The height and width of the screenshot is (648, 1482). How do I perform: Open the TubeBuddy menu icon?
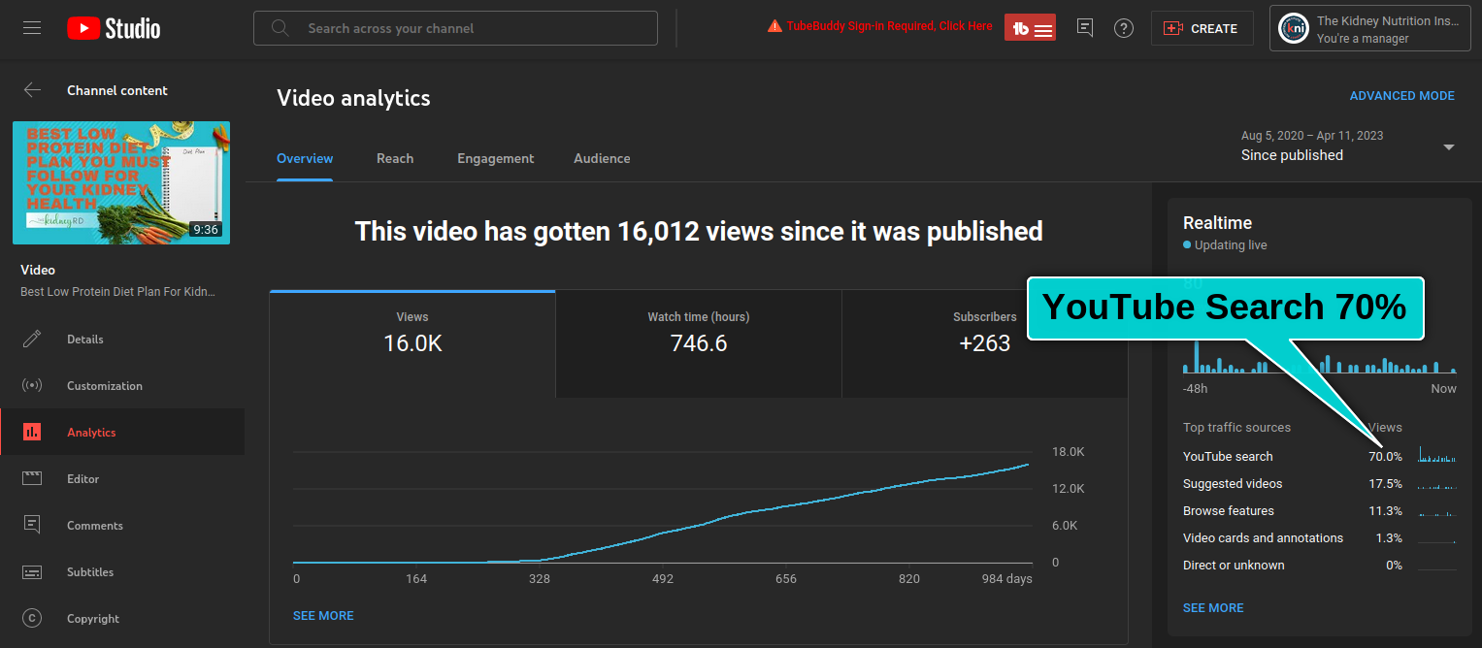pos(1030,28)
